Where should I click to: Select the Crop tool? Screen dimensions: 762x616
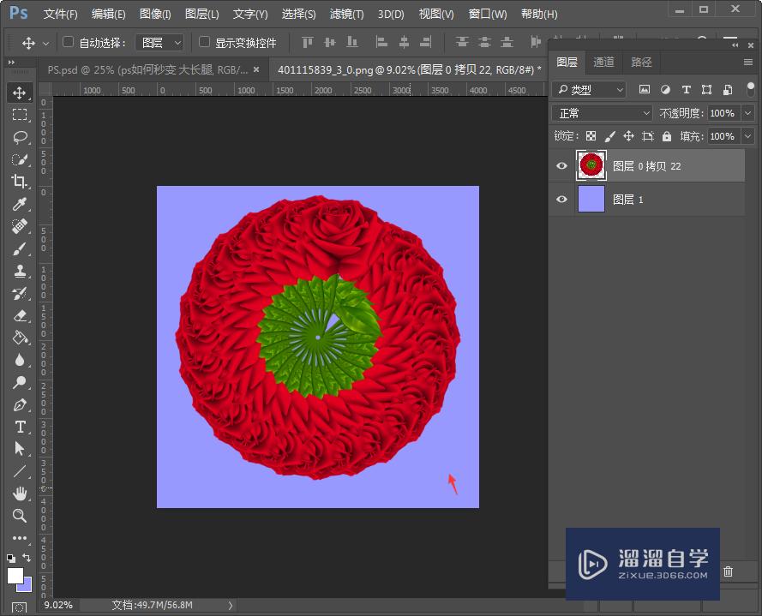tap(20, 182)
